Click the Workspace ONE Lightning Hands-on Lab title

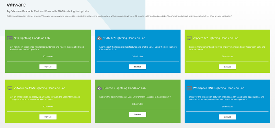point(219,88)
